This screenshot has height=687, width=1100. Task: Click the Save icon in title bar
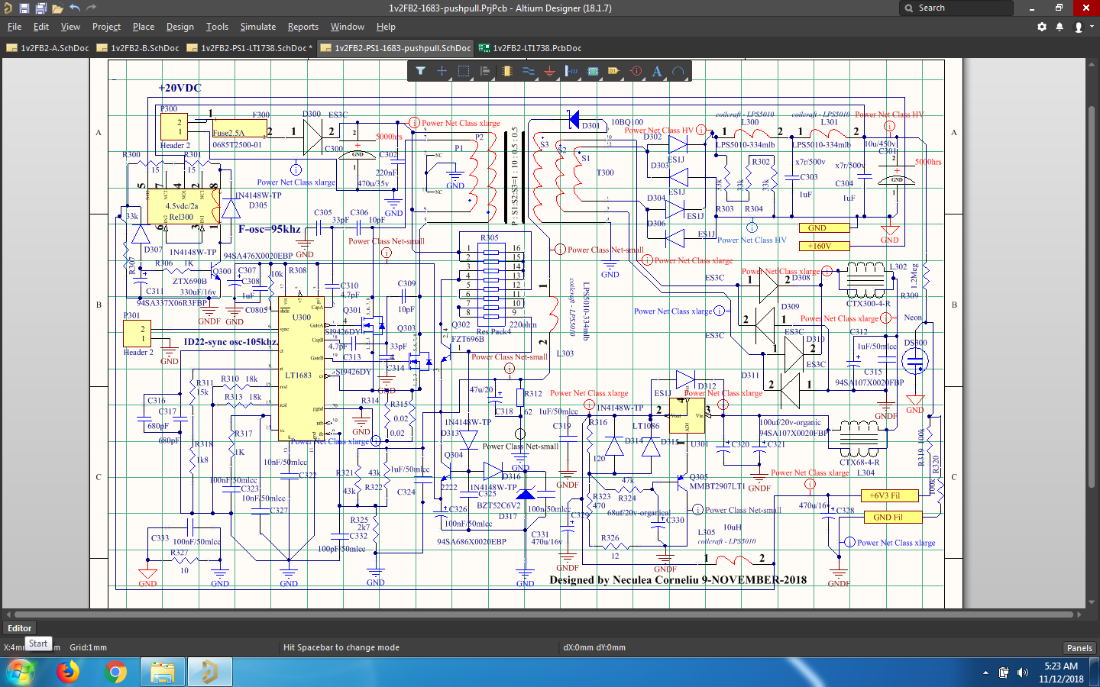24,8
